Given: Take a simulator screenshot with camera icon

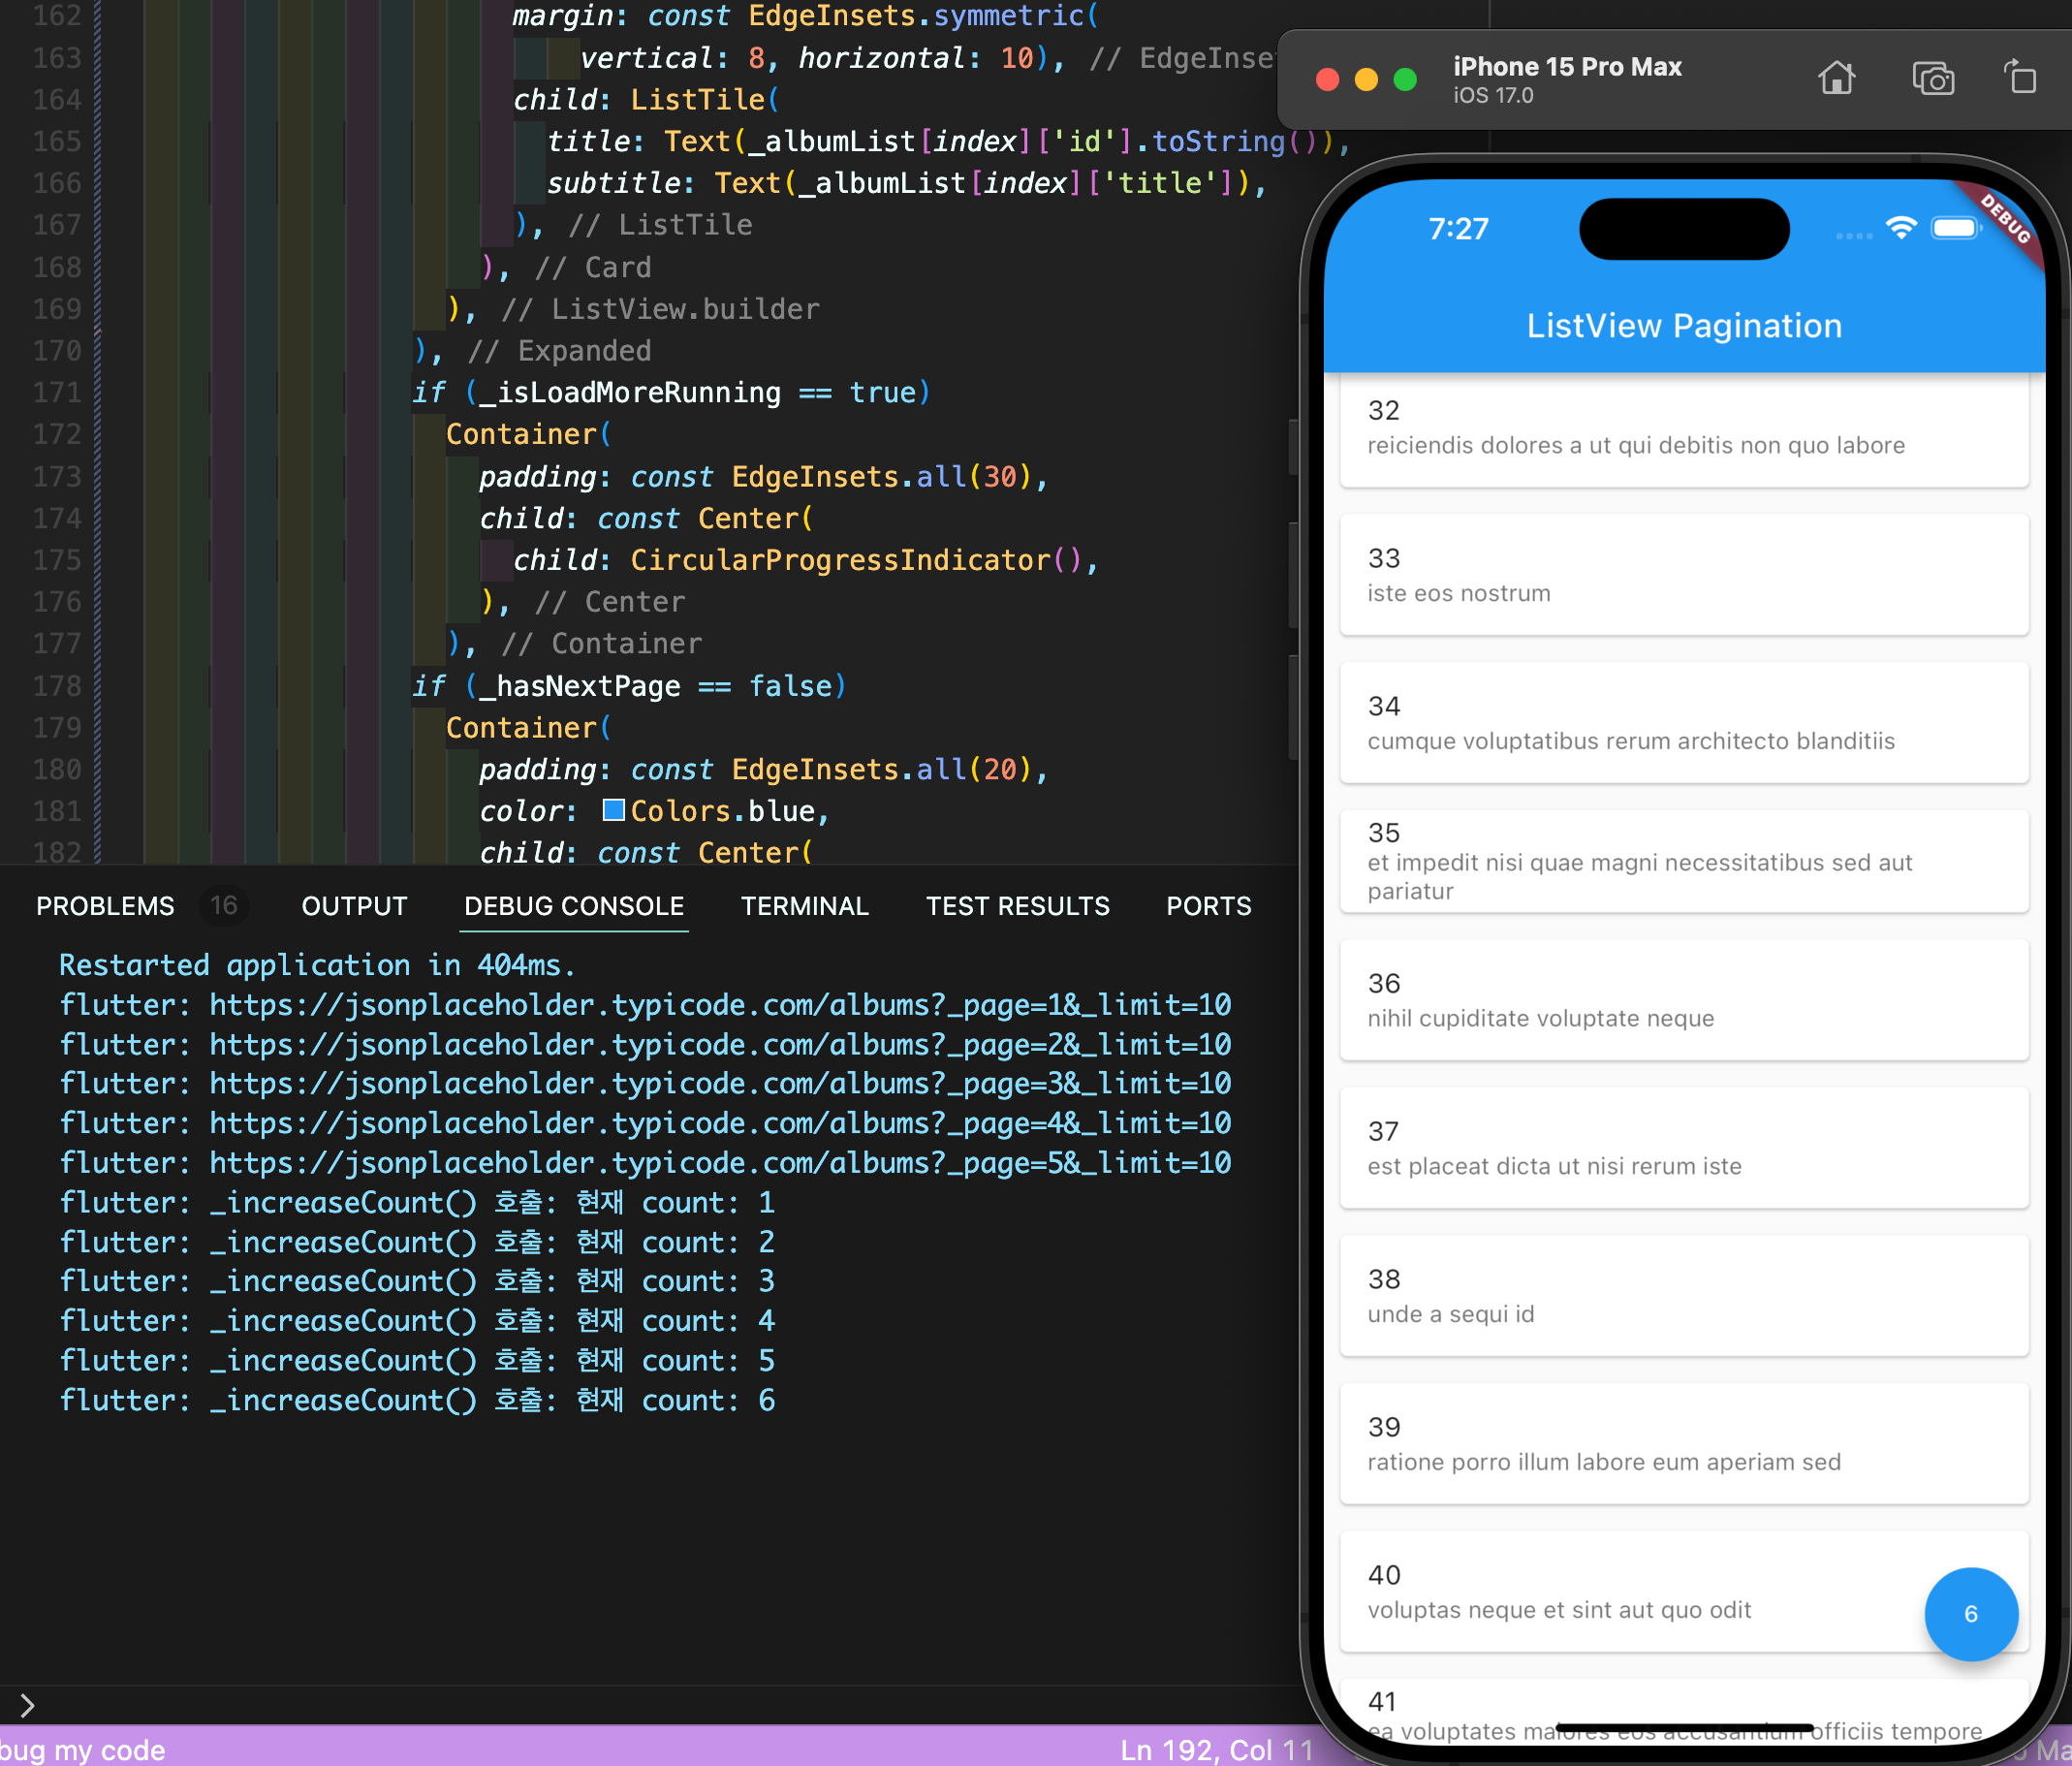Looking at the screenshot, I should click(x=1932, y=78).
